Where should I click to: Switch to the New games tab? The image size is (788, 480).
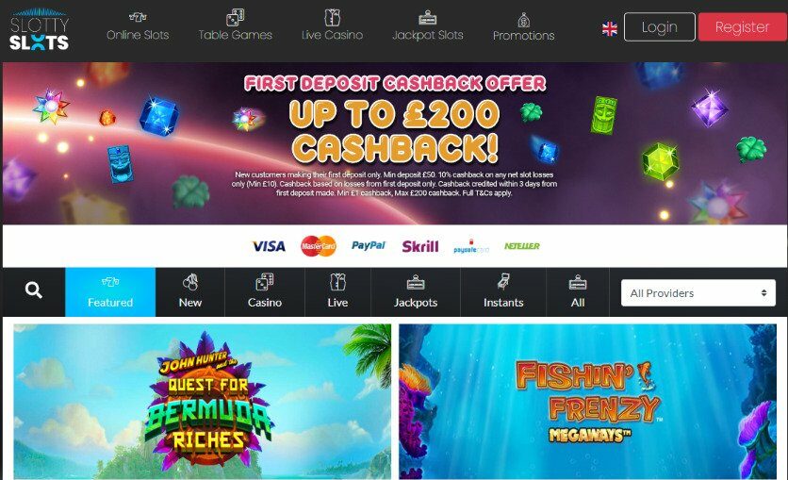(x=190, y=292)
